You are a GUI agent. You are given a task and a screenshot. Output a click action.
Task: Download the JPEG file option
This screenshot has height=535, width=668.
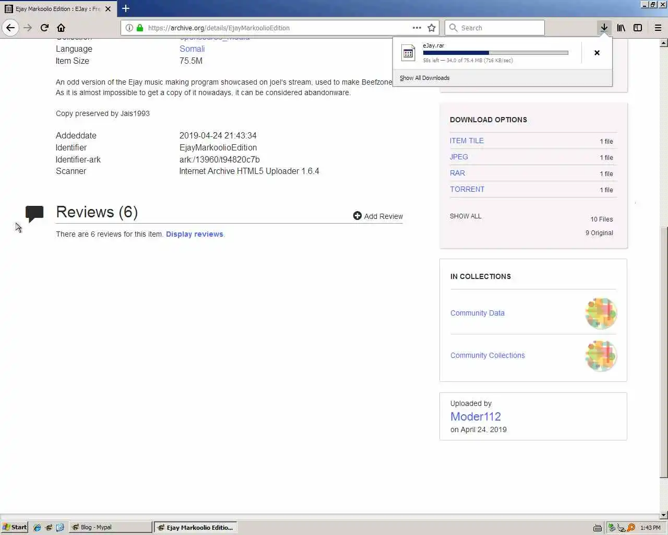tap(459, 157)
